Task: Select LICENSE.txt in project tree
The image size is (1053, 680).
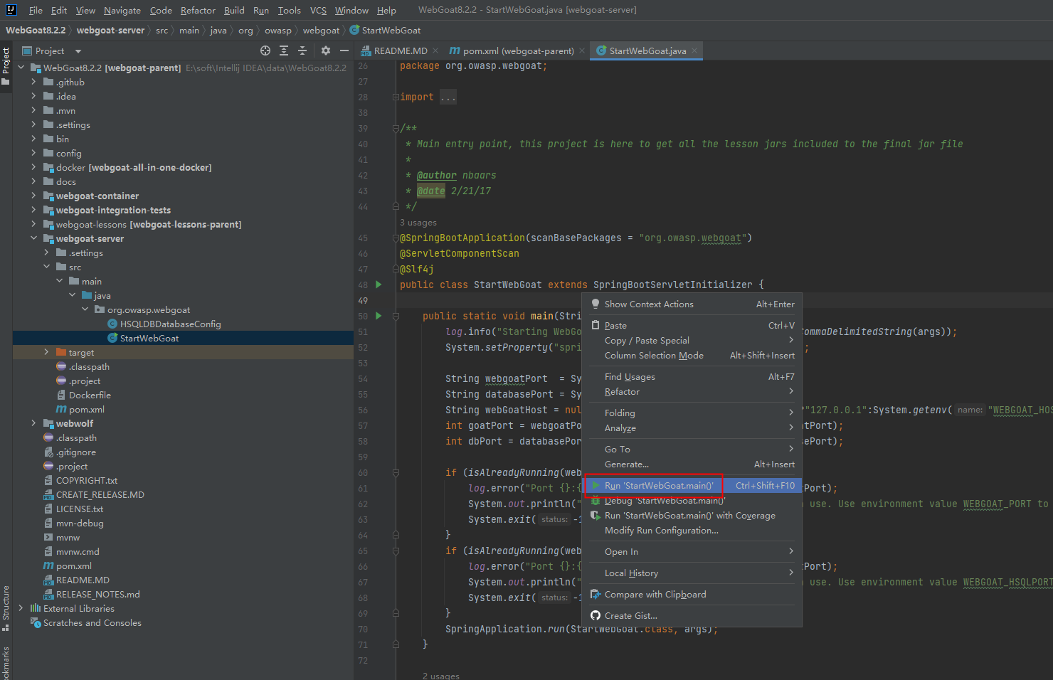Action: (x=80, y=509)
